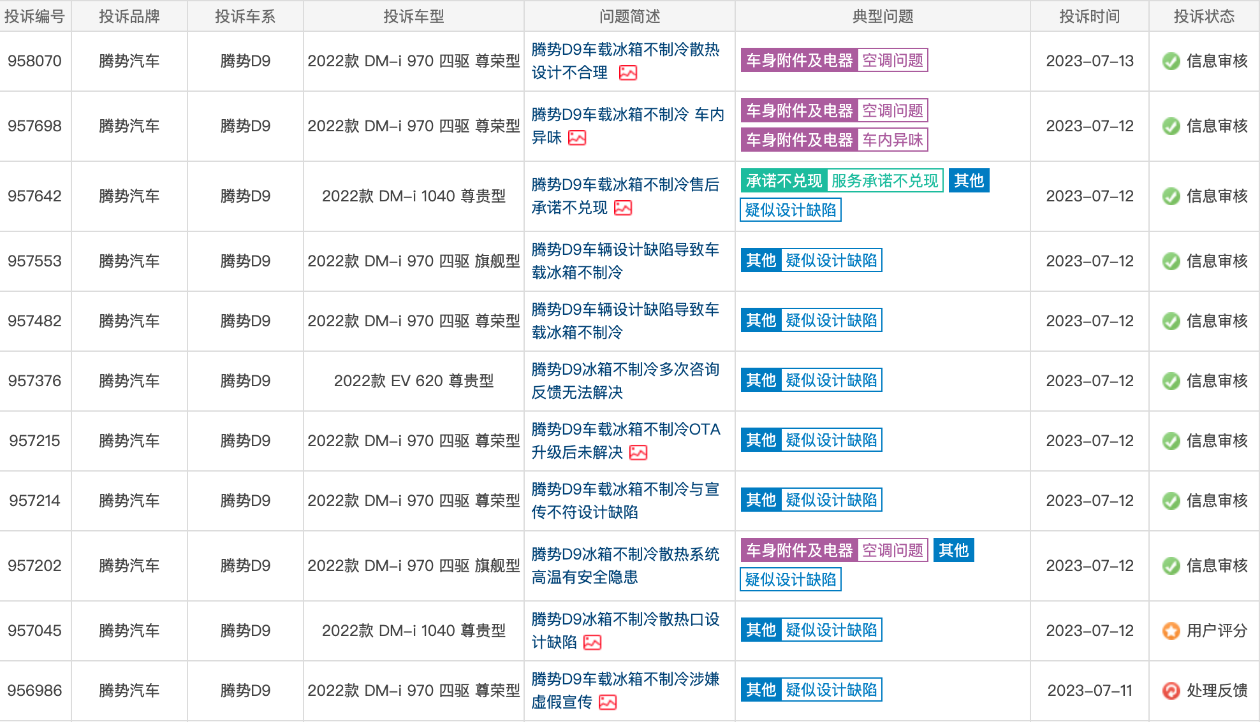Click image icon beside 异味 in row 957698
The image size is (1260, 722).
click(x=577, y=138)
